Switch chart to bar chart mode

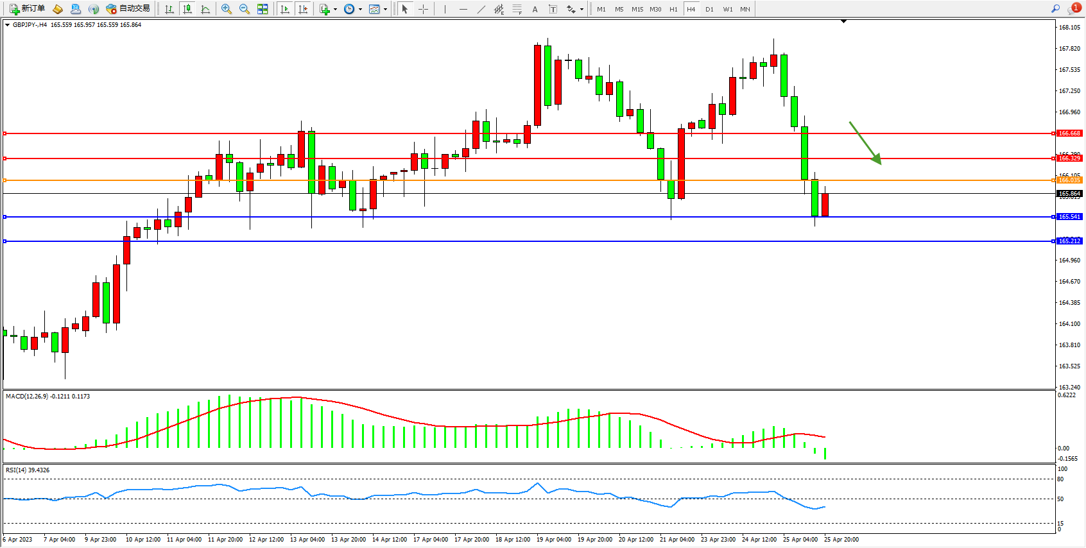pos(169,9)
